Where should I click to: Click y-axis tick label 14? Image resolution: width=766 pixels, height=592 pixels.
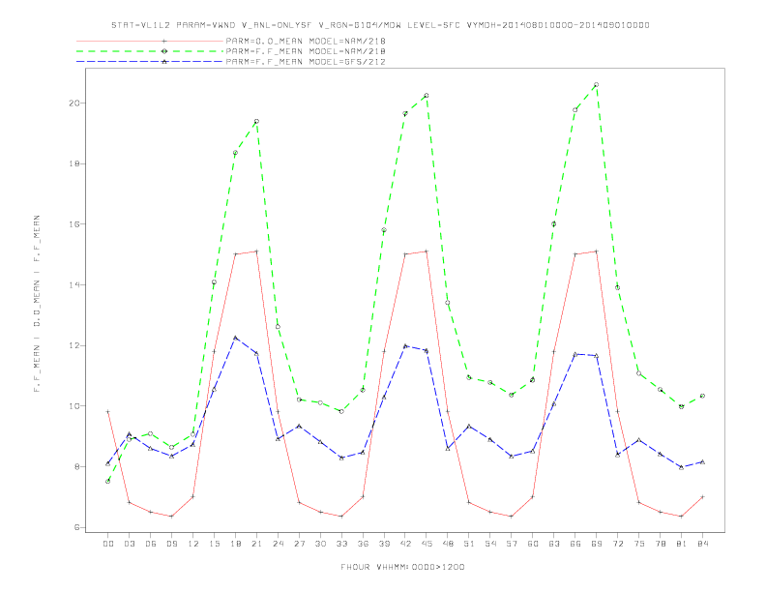pyautogui.click(x=74, y=284)
